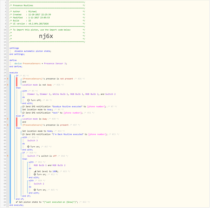Image resolution: width=211 pixels, height=209 pixels.
Task: Select the disable automatic piston state setting
Action: [33, 51]
